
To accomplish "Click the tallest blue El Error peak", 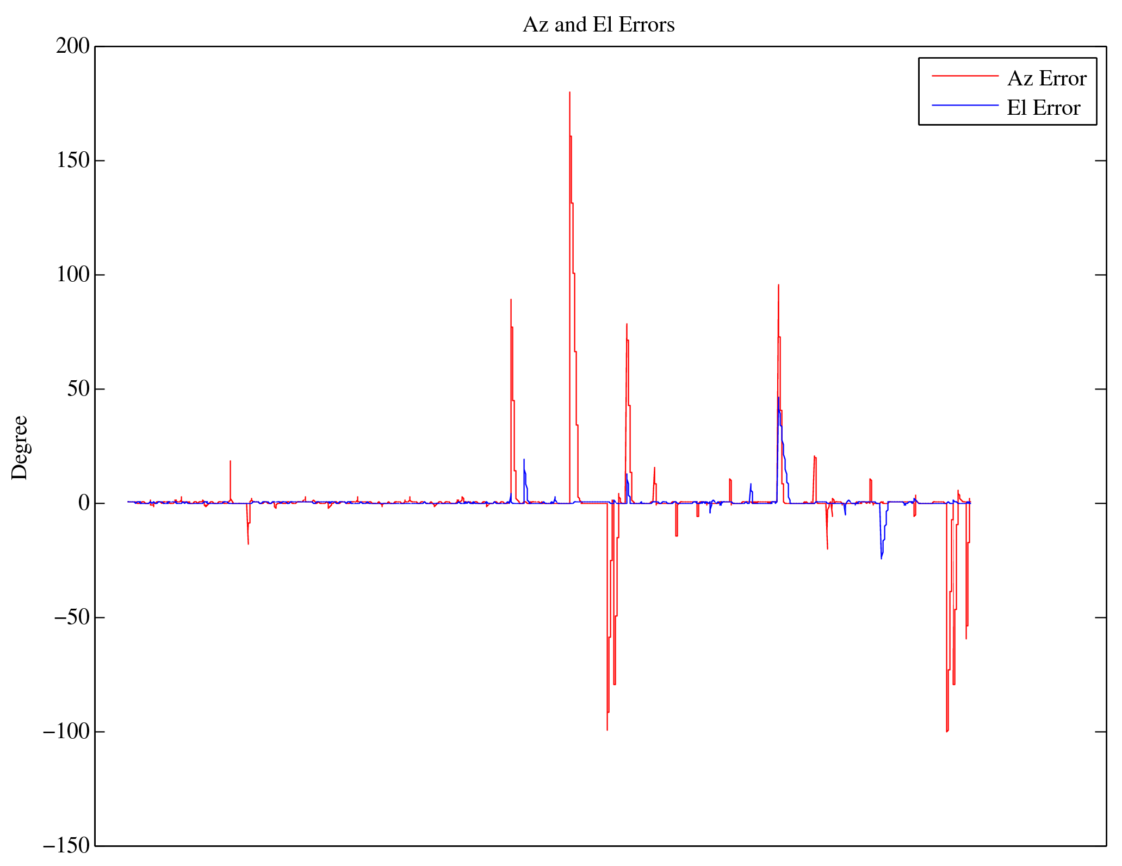I will coord(778,398).
